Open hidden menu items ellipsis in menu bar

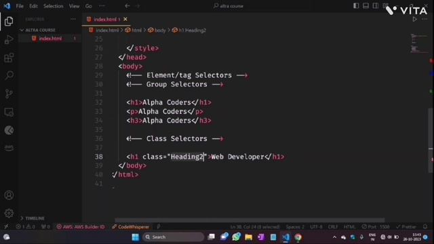102,6
